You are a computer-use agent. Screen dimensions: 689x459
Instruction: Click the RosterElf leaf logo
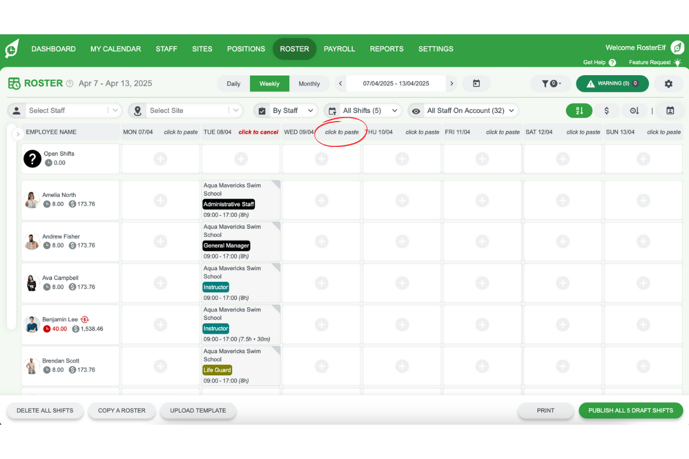coord(13,48)
